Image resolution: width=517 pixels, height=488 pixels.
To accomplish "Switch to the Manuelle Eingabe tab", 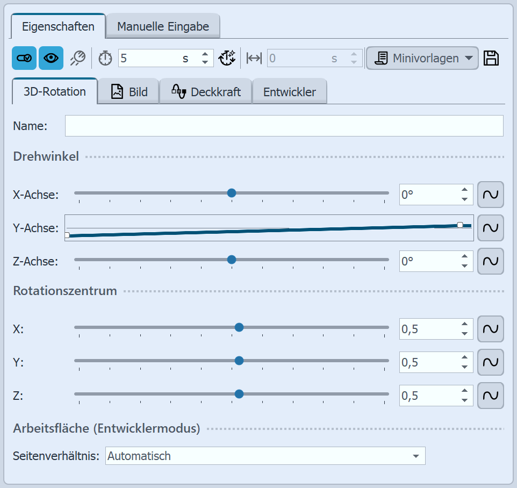I will pos(163,25).
